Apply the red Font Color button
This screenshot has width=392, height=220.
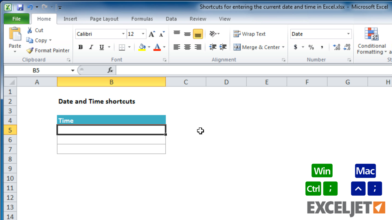(157, 47)
